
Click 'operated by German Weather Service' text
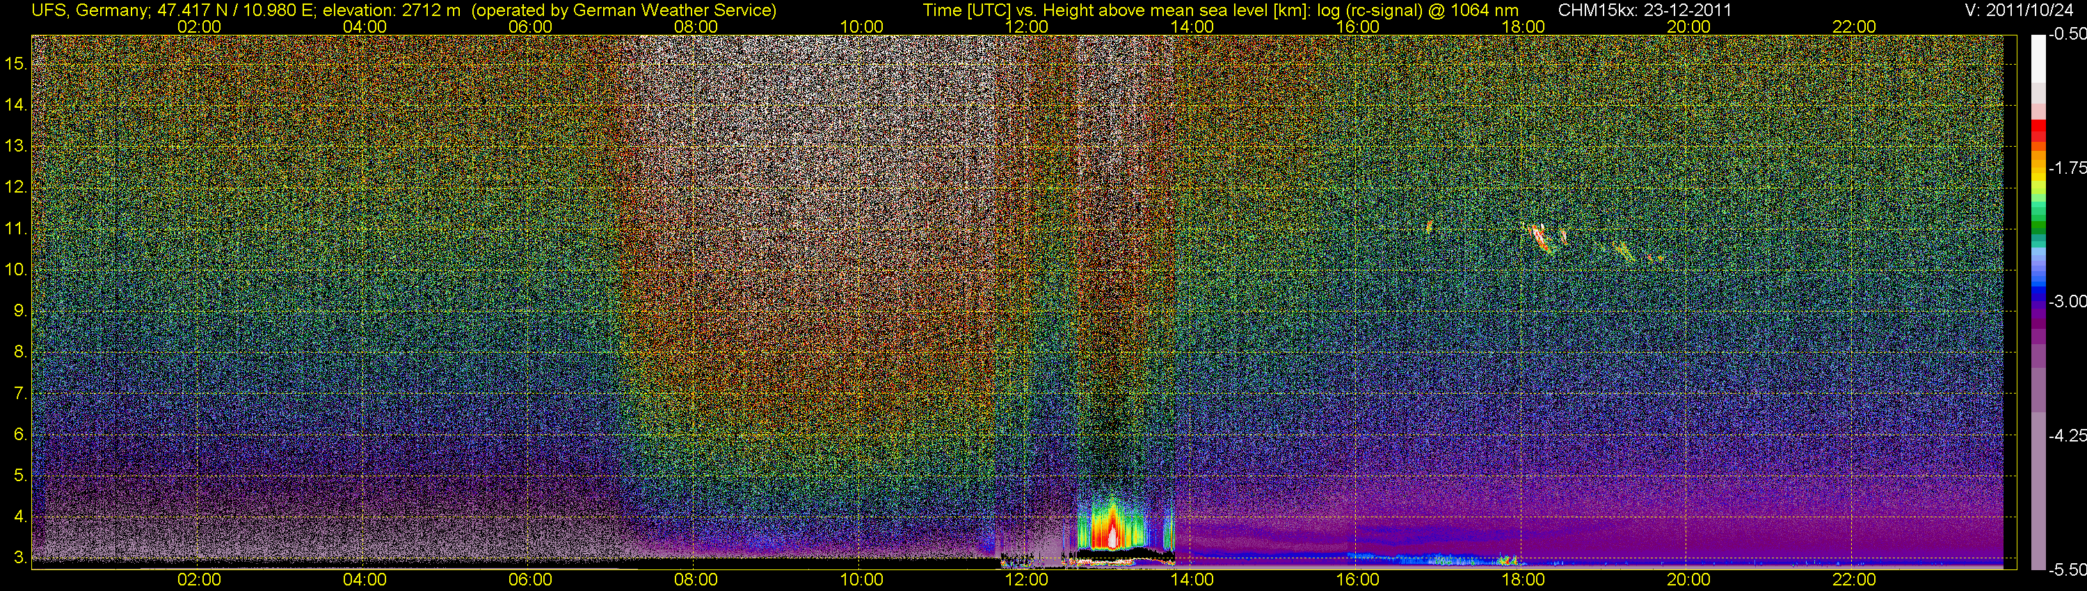point(624,10)
